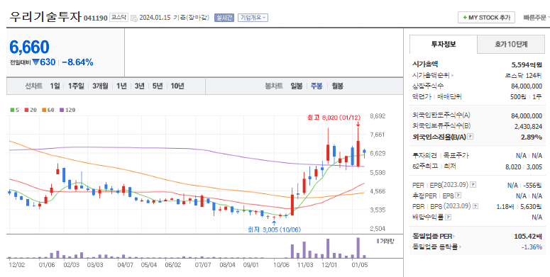Image resolution: width=550 pixels, height=277 pixels.
Task: Select the 1일 line chart period
Action: (x=55, y=86)
